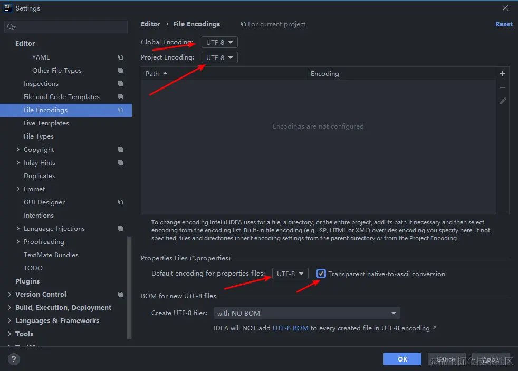Click project-level icon next to Other File Types
518x371 pixels.
pyautogui.click(x=121, y=70)
